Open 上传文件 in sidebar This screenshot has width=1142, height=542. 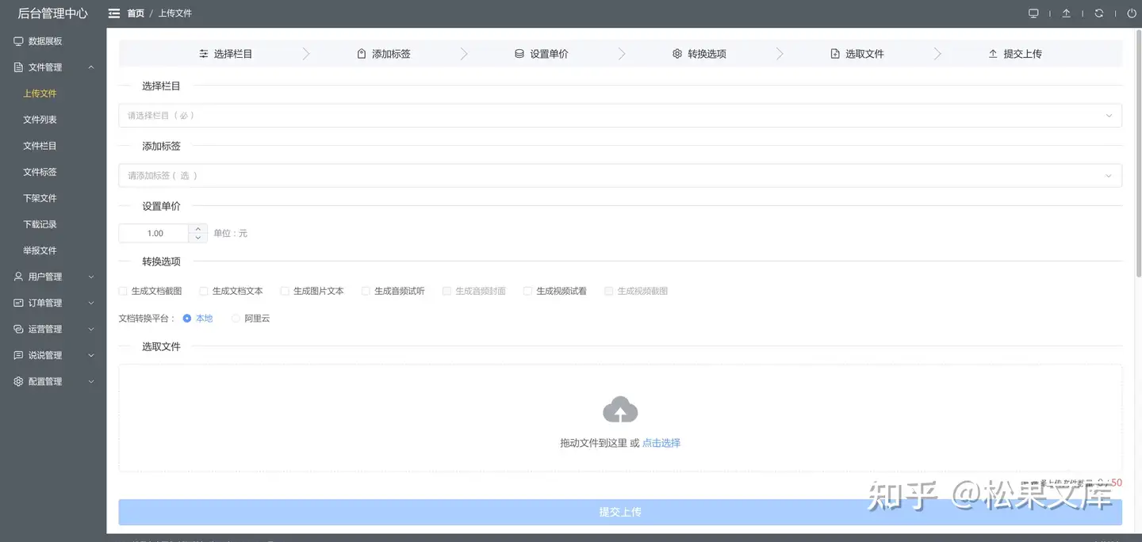click(40, 94)
